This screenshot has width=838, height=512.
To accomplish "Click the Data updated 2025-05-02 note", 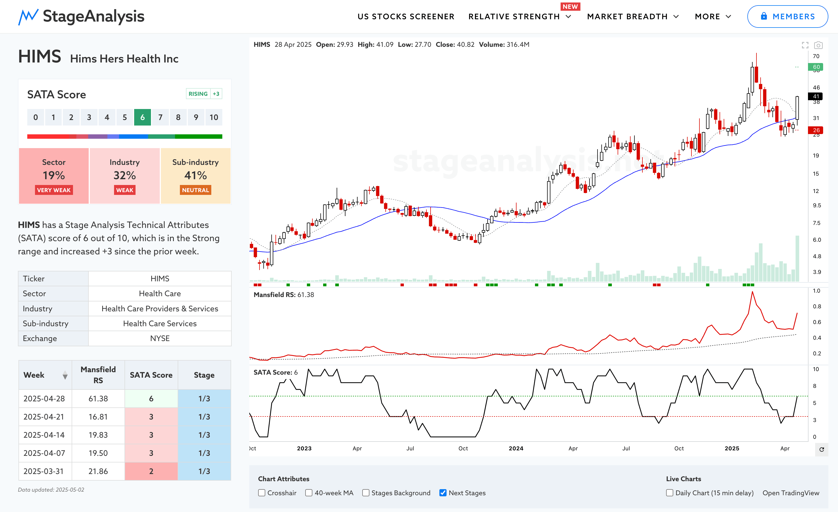I will [x=51, y=490].
